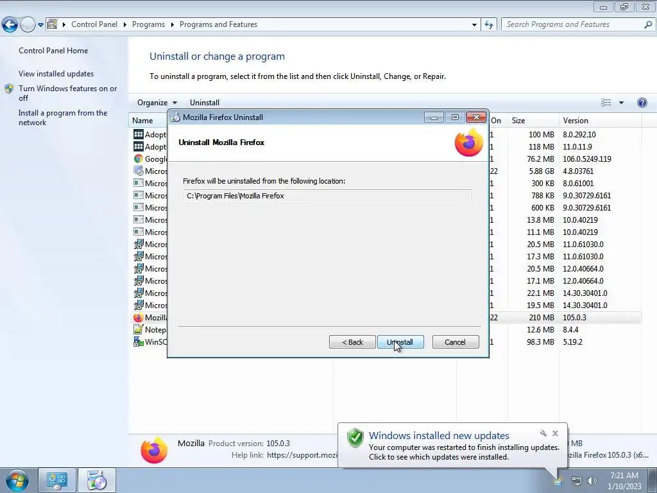Open Install a program from the network
The width and height of the screenshot is (657, 493).
click(63, 118)
